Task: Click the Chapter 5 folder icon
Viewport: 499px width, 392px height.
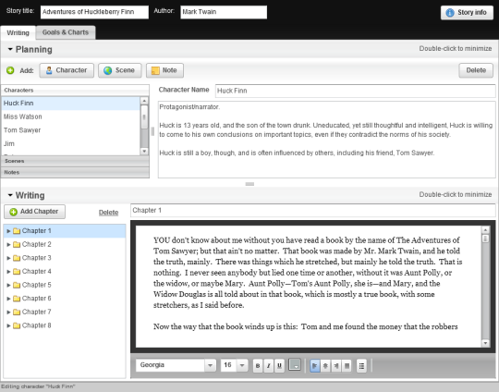Action: 17,286
